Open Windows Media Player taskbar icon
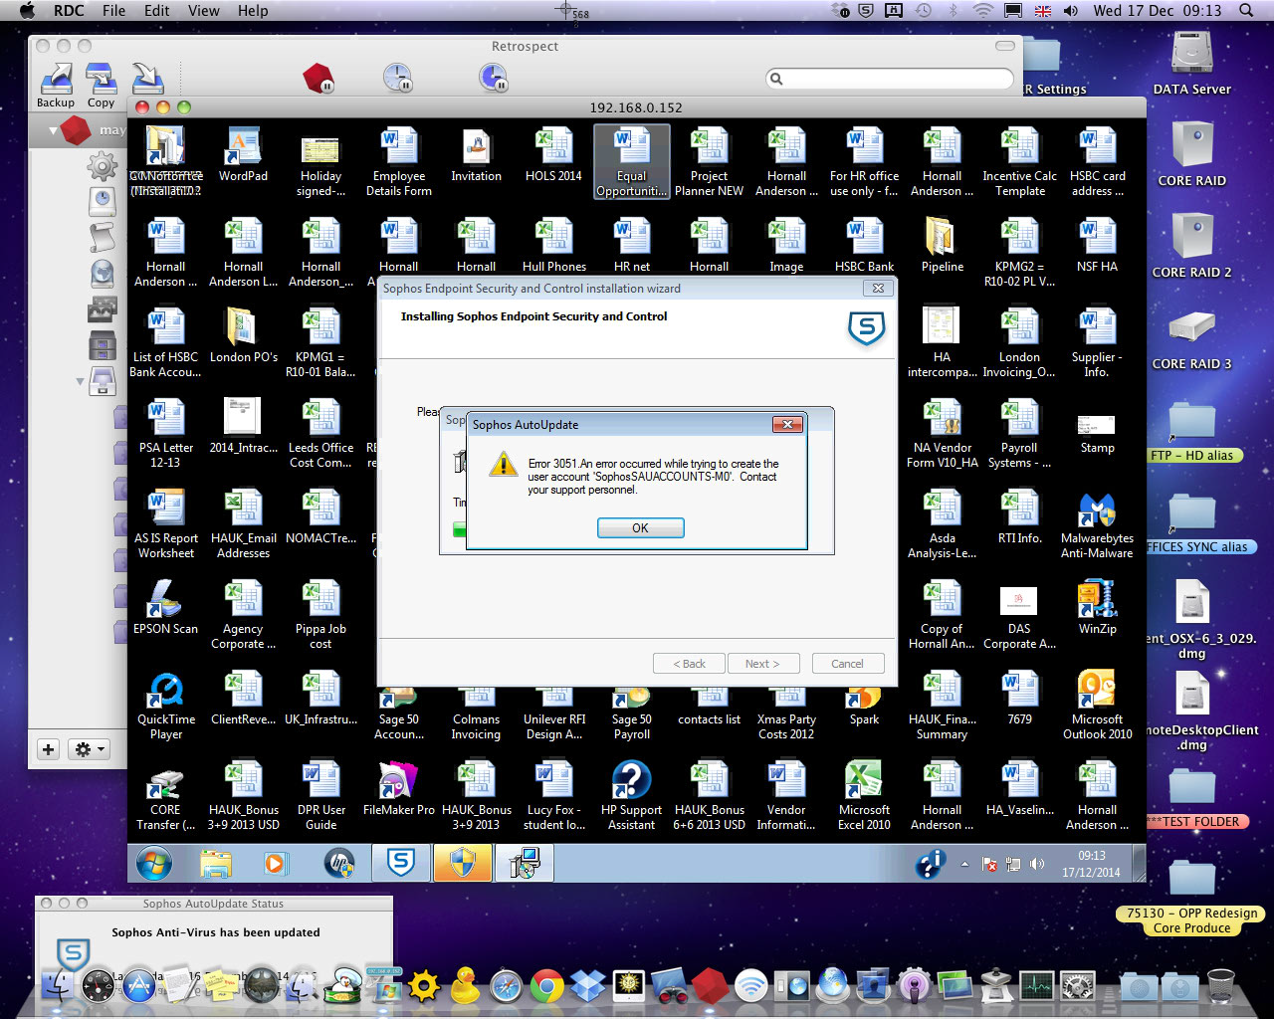This screenshot has width=1274, height=1019. [x=276, y=864]
